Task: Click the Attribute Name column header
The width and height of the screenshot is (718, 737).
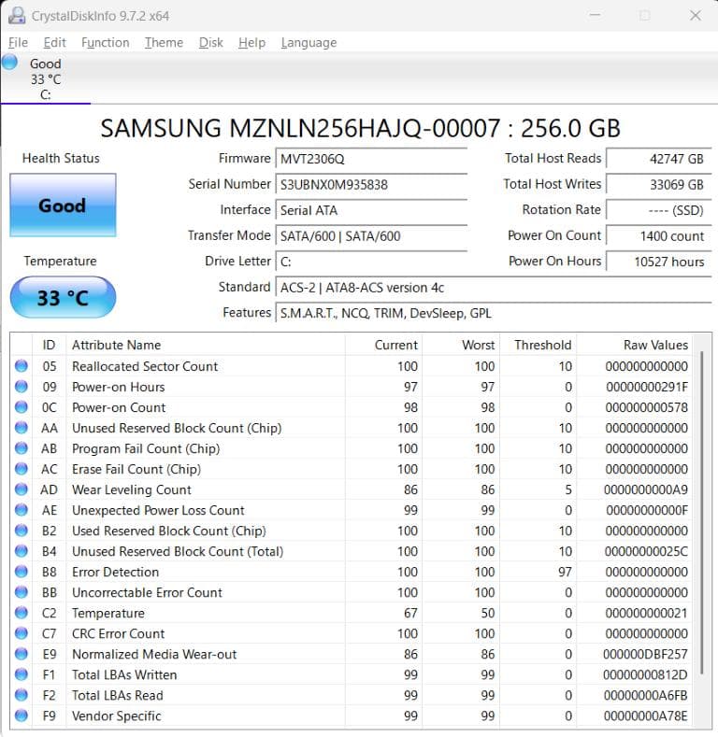Action: click(206, 345)
